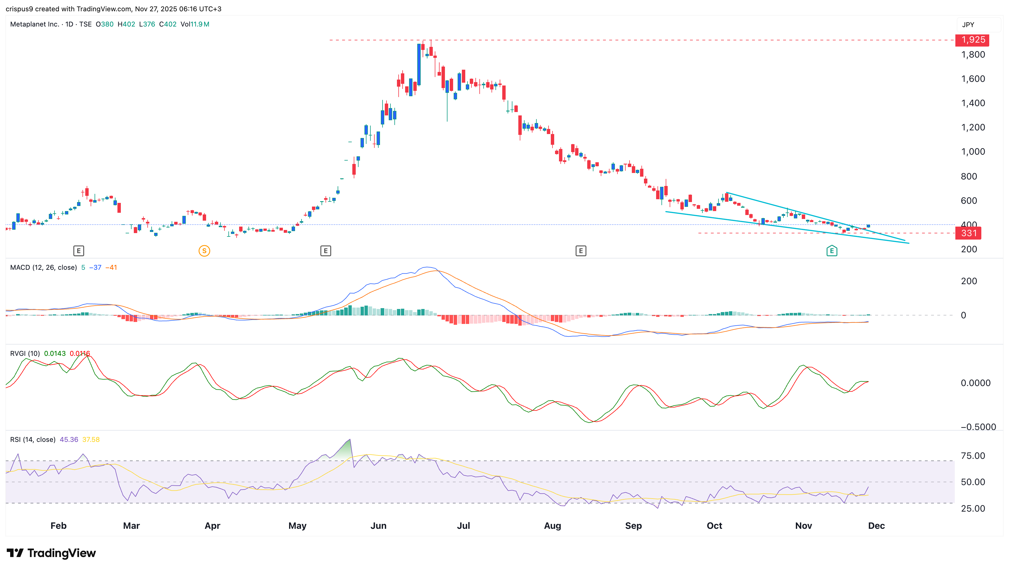Click the red 331 support price label
The height and width of the screenshot is (570, 1009).
coord(968,233)
